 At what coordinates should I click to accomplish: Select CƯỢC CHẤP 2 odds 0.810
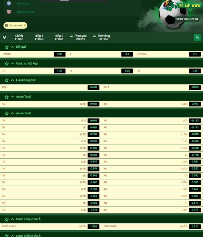tap(195, 226)
